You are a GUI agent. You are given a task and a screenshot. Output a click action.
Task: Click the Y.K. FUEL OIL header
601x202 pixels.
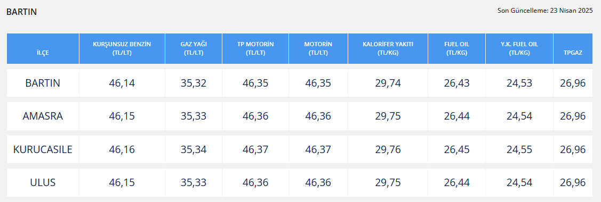(x=519, y=48)
